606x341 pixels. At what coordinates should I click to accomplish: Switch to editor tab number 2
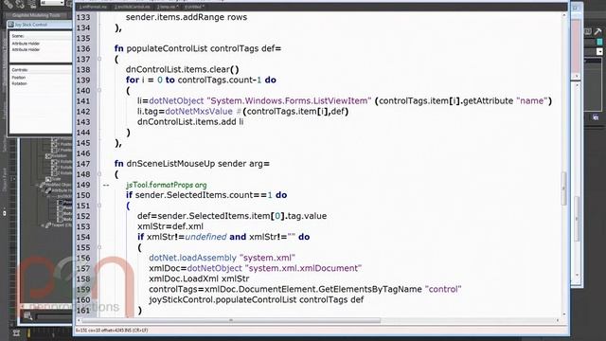(133, 7)
